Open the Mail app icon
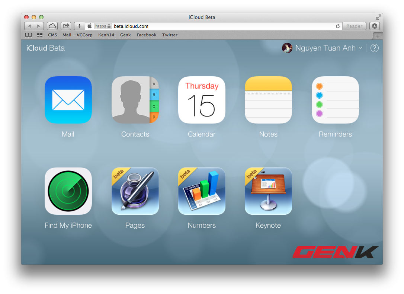This screenshot has height=294, width=404. click(68, 100)
